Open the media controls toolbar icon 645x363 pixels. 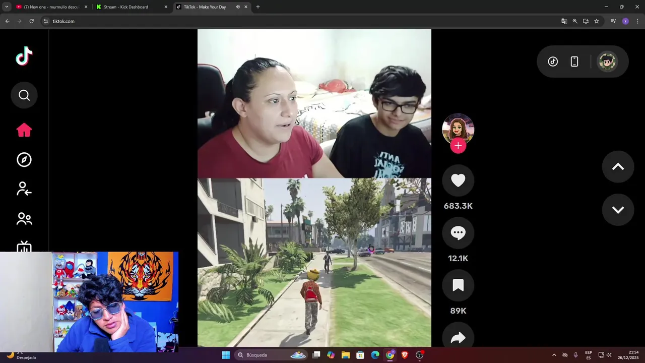coord(613,21)
